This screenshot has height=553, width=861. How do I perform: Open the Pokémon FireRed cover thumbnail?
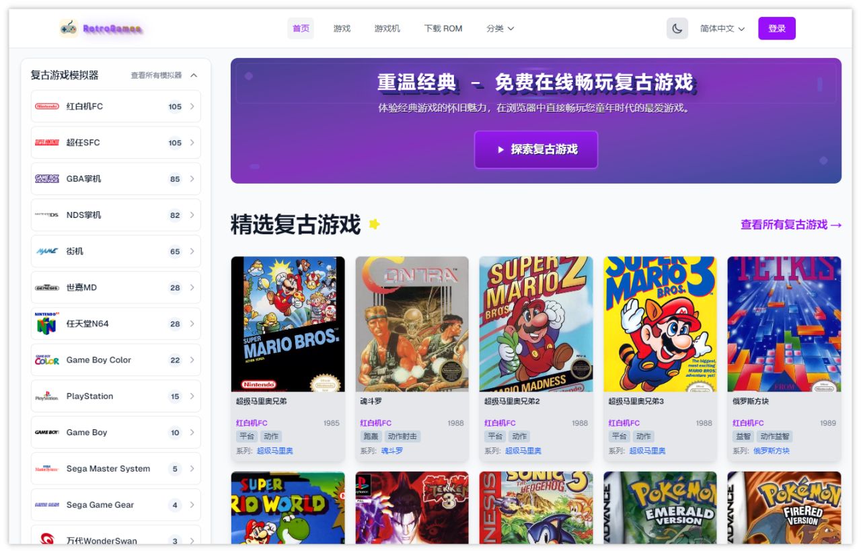[x=784, y=507]
